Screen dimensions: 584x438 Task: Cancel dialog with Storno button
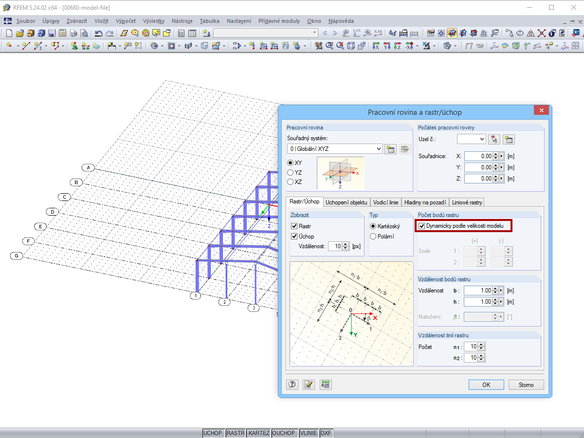pyautogui.click(x=526, y=384)
